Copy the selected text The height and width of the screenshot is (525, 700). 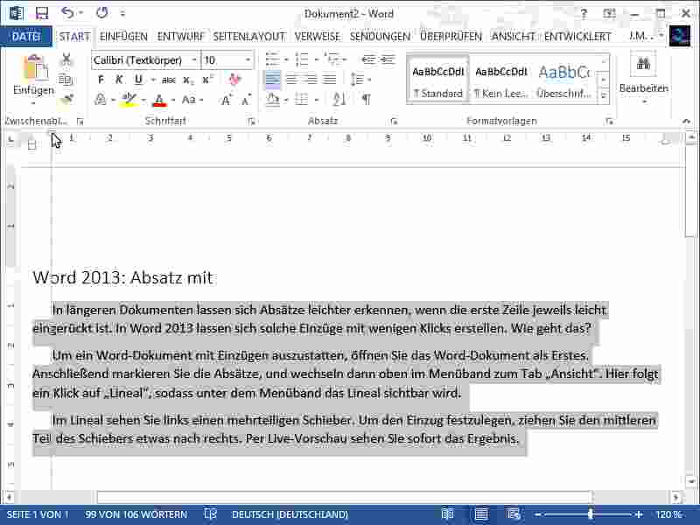66,80
